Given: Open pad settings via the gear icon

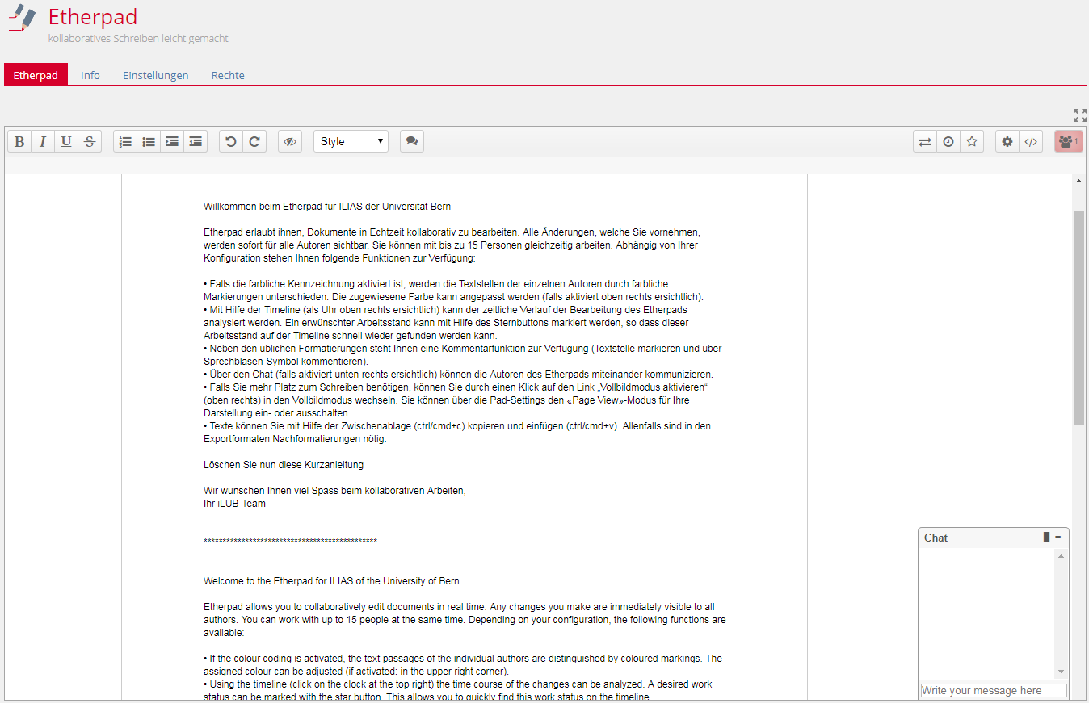Looking at the screenshot, I should click(1007, 141).
